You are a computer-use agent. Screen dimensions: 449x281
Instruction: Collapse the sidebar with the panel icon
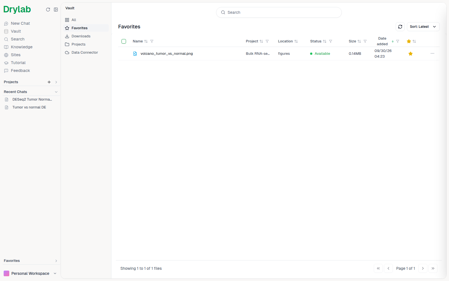click(x=56, y=10)
